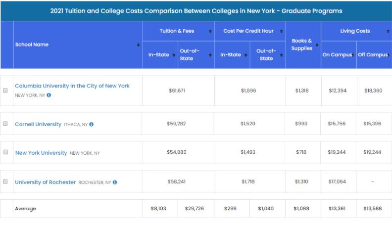This screenshot has height=226, width=392.
Task: Click info icon next to Columbia University
Action: pos(49,95)
